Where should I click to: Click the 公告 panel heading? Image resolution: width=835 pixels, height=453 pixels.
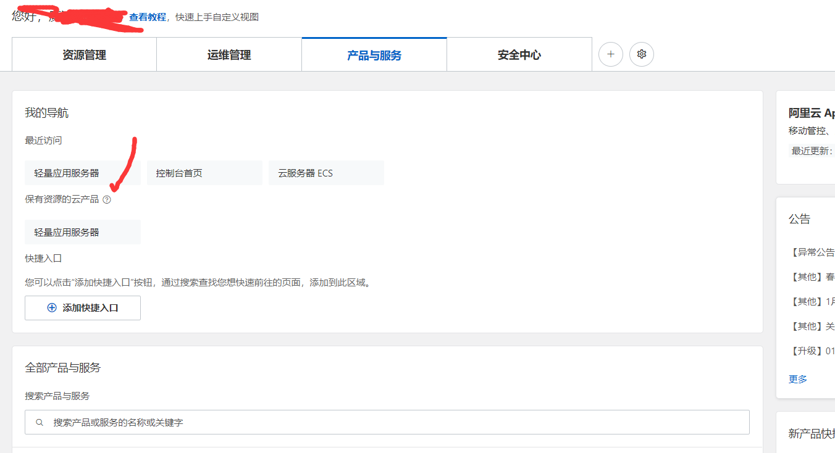799,219
